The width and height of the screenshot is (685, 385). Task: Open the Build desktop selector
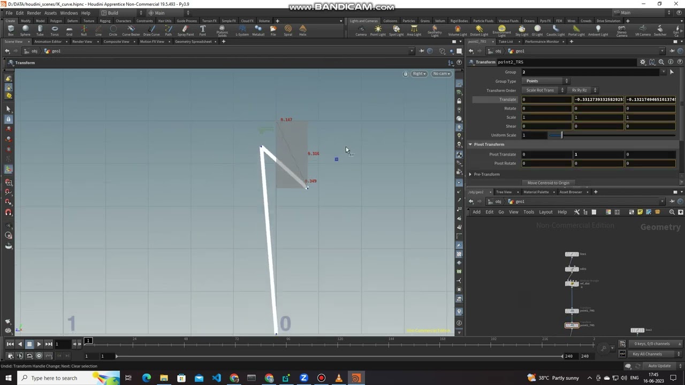(122, 13)
